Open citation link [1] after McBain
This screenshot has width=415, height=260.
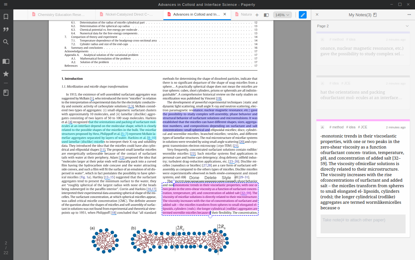pyautogui.click(x=92, y=98)
